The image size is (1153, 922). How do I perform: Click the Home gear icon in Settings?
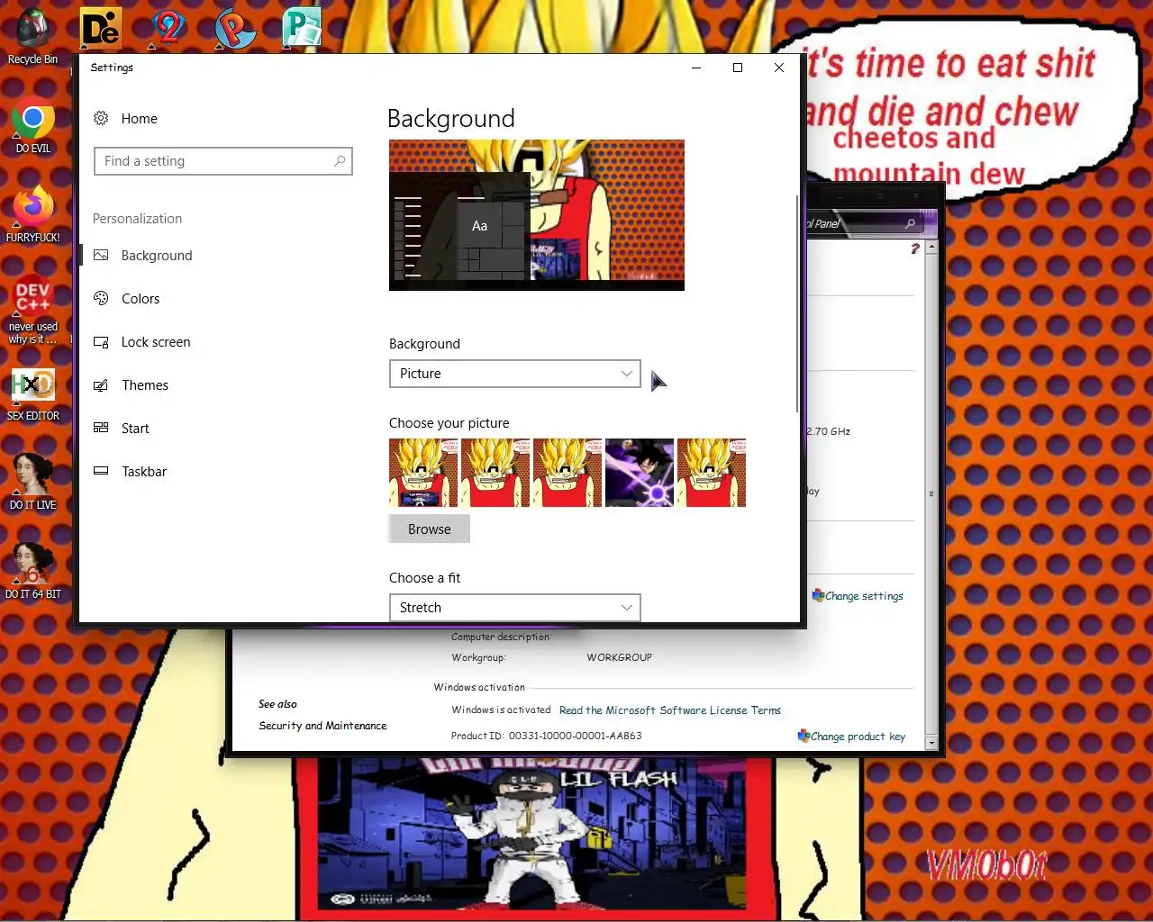click(x=101, y=118)
